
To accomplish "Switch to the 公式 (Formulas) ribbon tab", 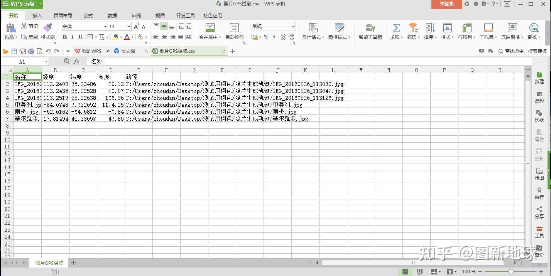I will [x=88, y=16].
